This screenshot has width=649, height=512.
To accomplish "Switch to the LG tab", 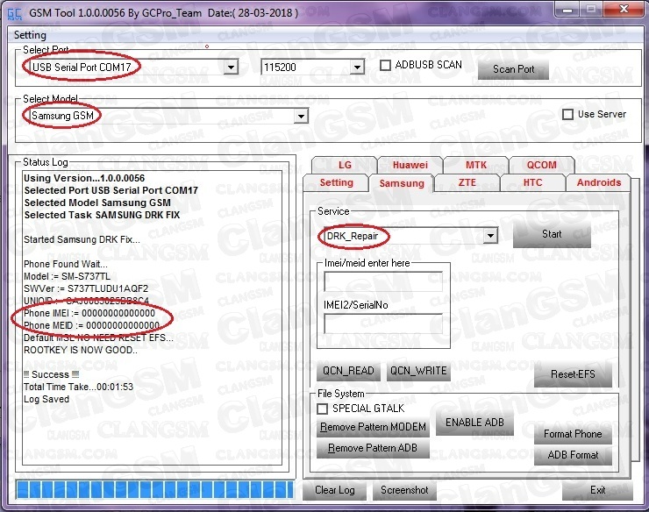I will 345,165.
